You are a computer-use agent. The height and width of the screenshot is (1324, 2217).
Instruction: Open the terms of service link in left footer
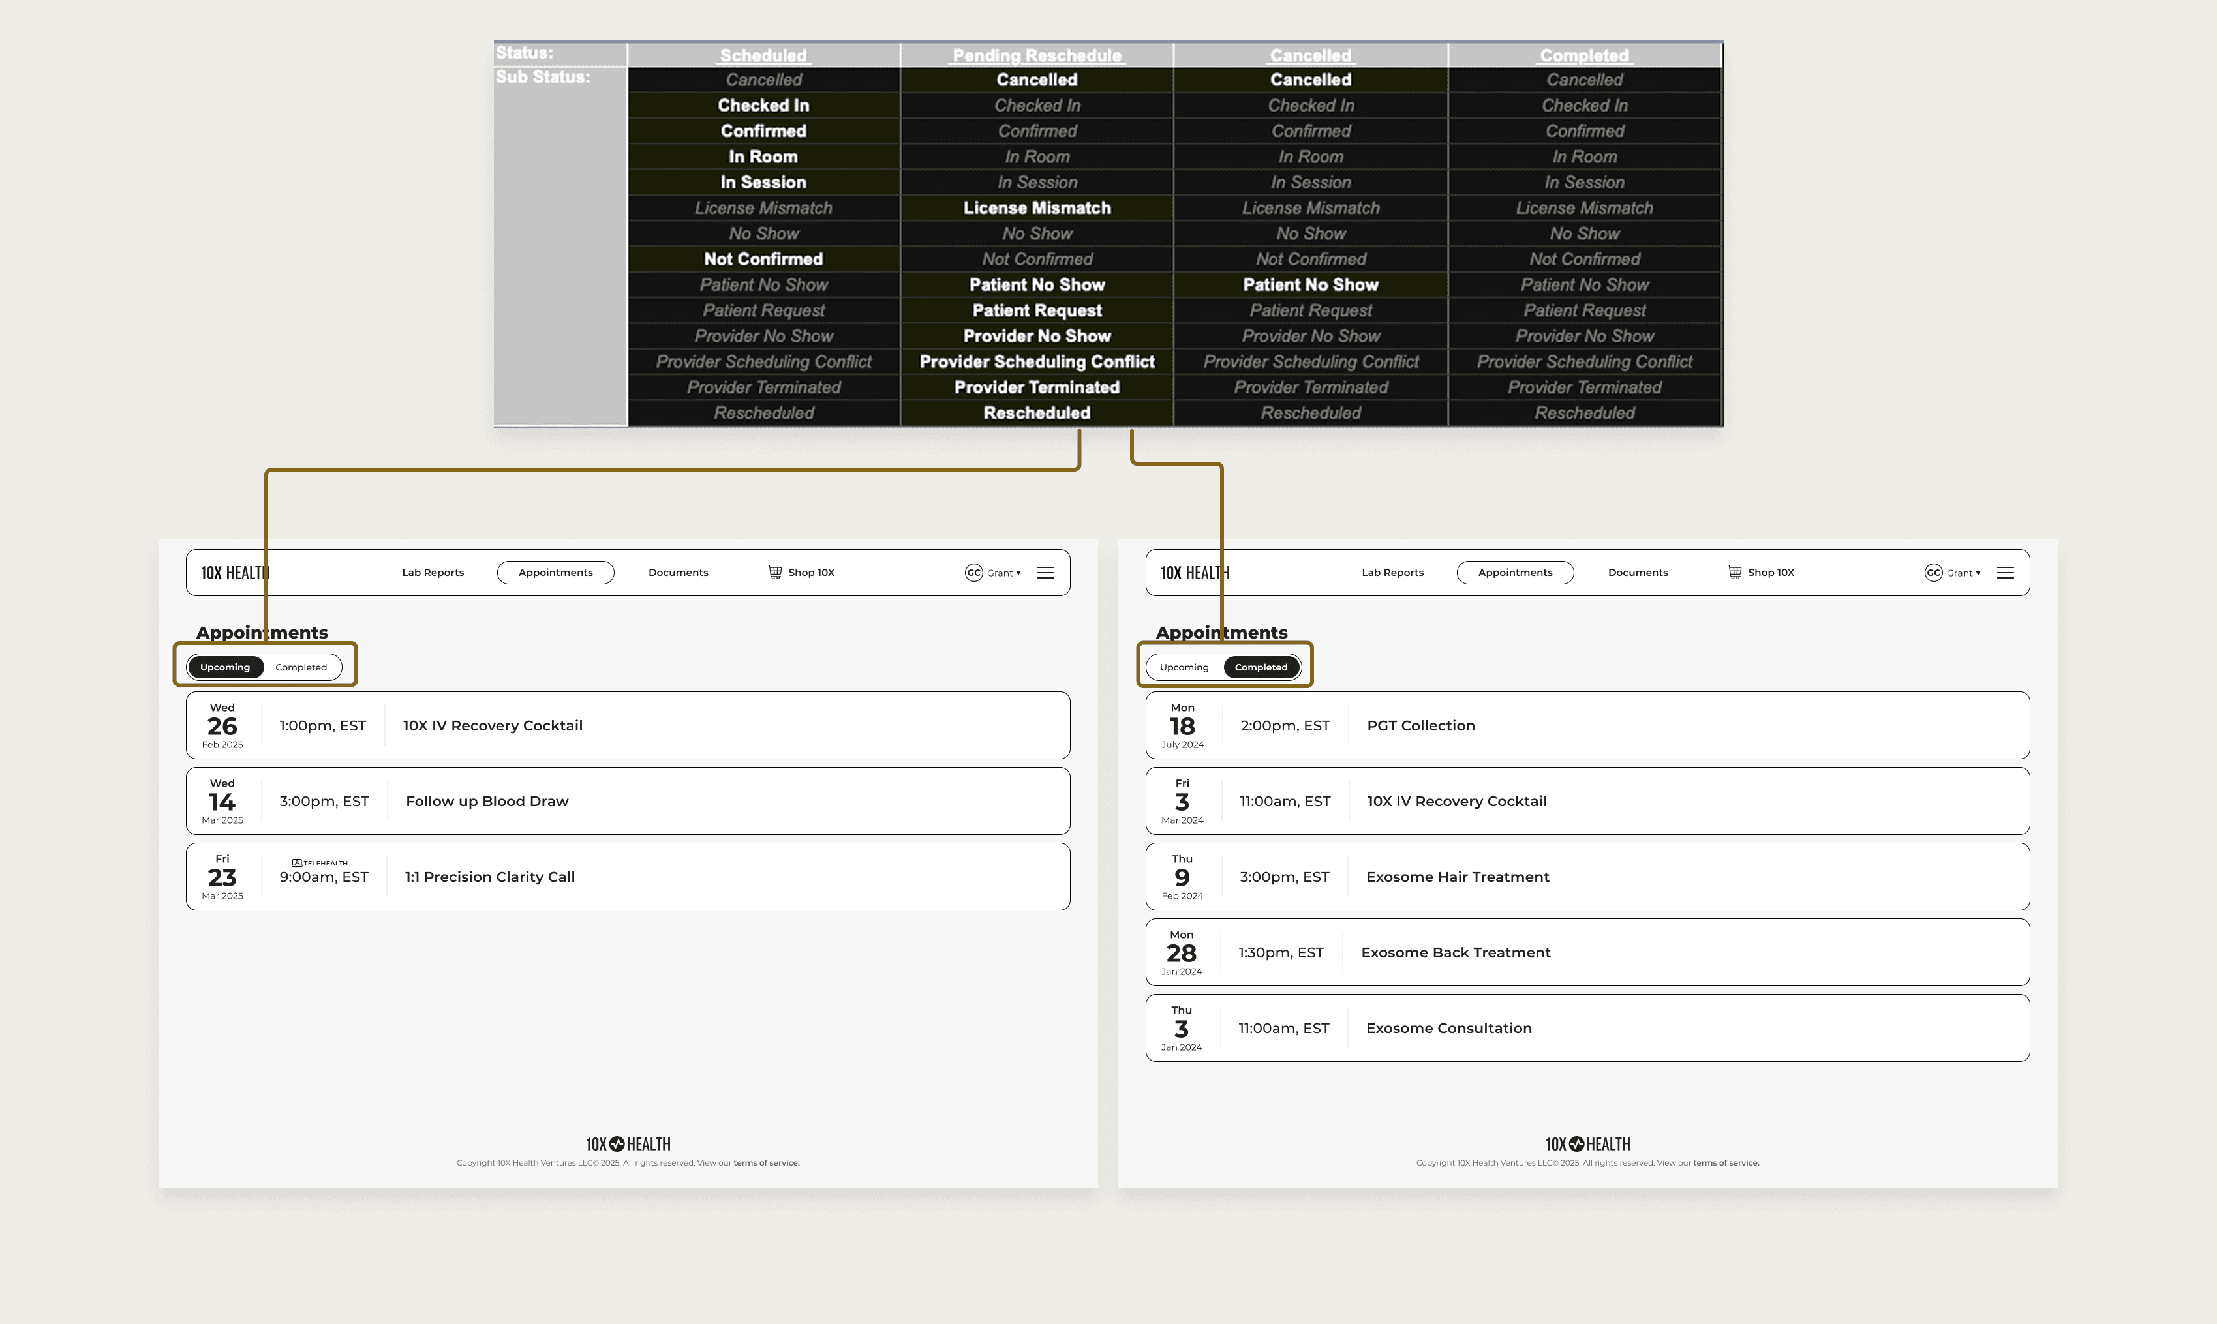766,1162
